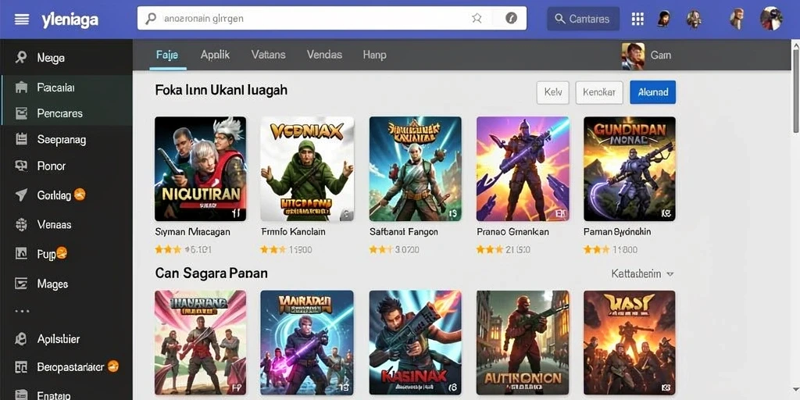Screen dimensions: 800x400
Task: Expand the three-dots more section in sidebar
Action: tap(22, 310)
